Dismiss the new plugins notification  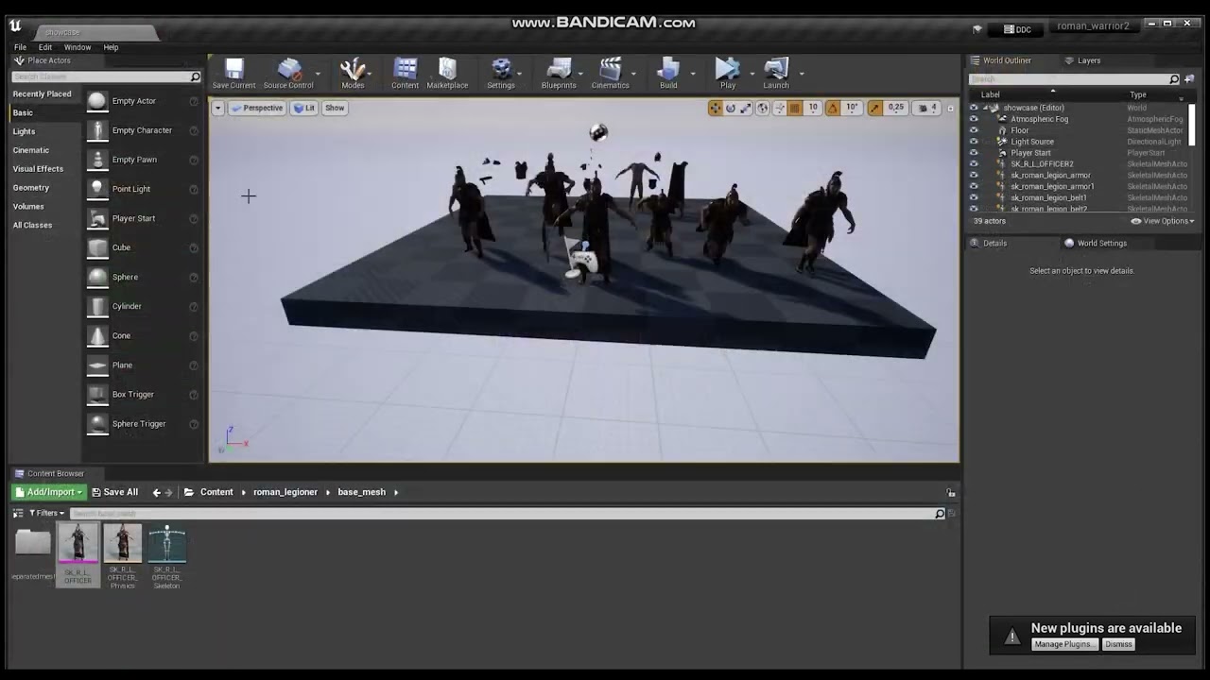pyautogui.click(x=1118, y=644)
